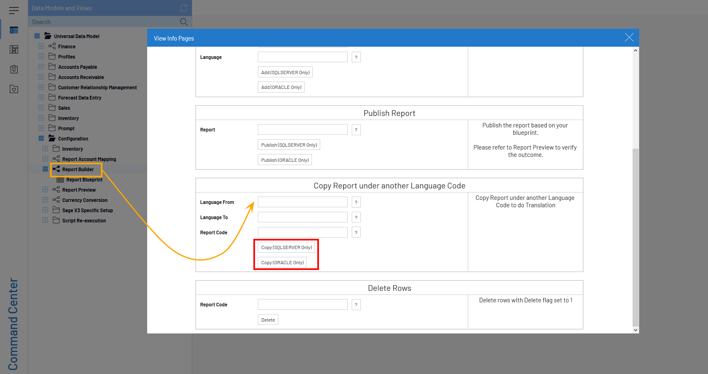The image size is (708, 374).
Task: Select Currency Conversion tree item
Action: click(84, 200)
